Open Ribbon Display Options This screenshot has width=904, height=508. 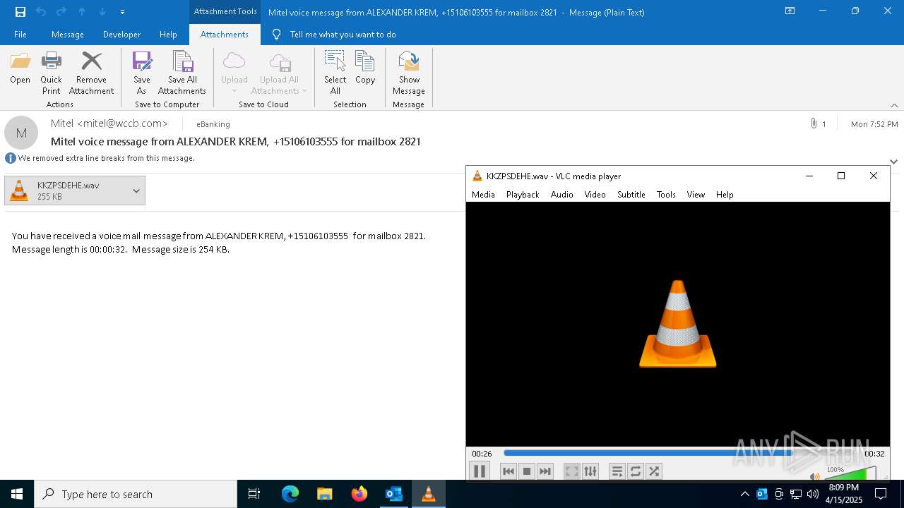[x=790, y=11]
